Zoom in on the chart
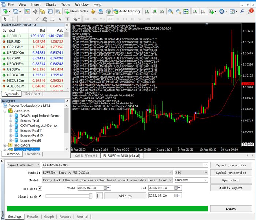The width and height of the screenshot is (256, 220). pos(171,11)
